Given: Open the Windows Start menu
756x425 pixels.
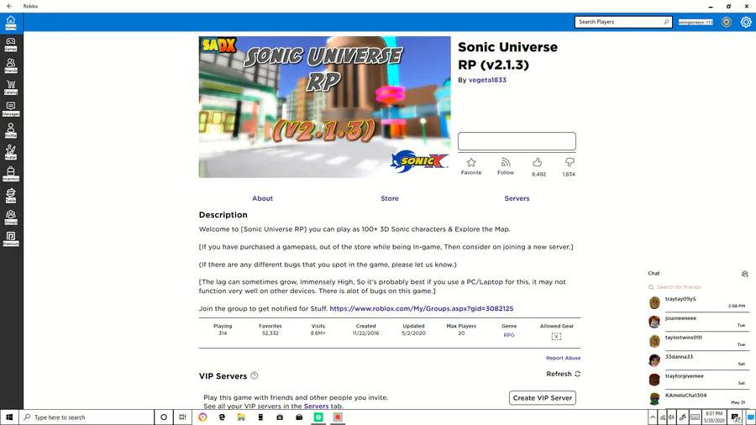Looking at the screenshot, I should (9, 417).
